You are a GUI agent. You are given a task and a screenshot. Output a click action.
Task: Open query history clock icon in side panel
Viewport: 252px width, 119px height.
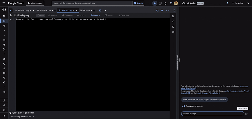pyautogui.click(x=173, y=27)
